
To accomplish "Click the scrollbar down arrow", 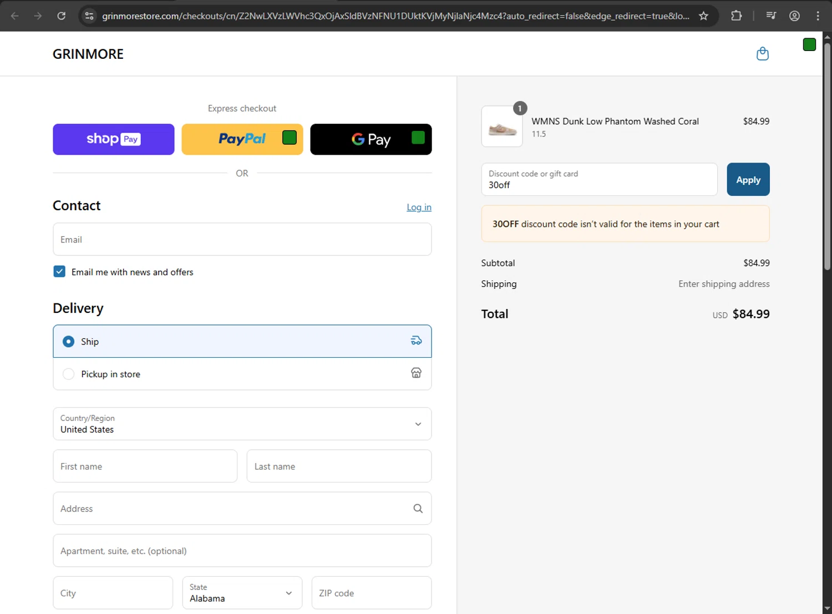I will [827, 608].
